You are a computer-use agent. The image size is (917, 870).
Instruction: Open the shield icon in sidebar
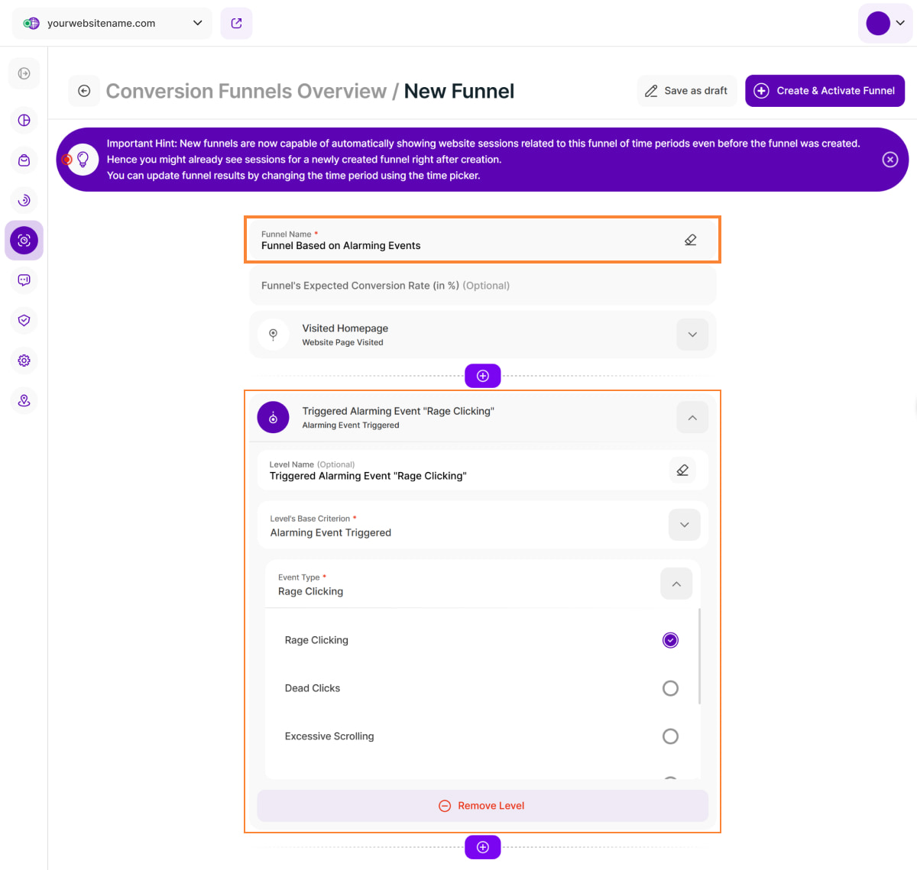click(24, 320)
